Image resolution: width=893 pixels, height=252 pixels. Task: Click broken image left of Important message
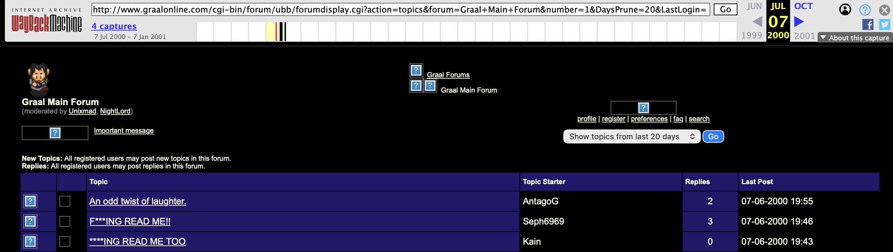pyautogui.click(x=55, y=133)
